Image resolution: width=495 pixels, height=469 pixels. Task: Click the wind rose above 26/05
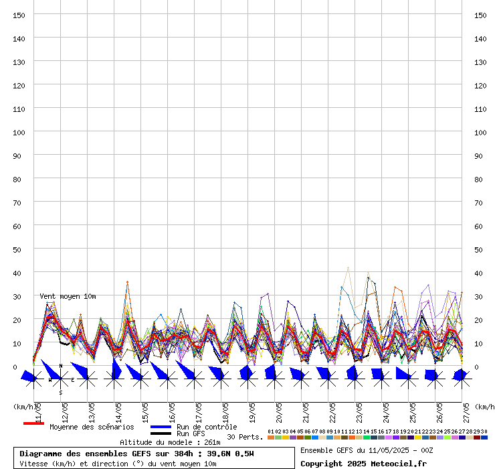tap(435, 379)
